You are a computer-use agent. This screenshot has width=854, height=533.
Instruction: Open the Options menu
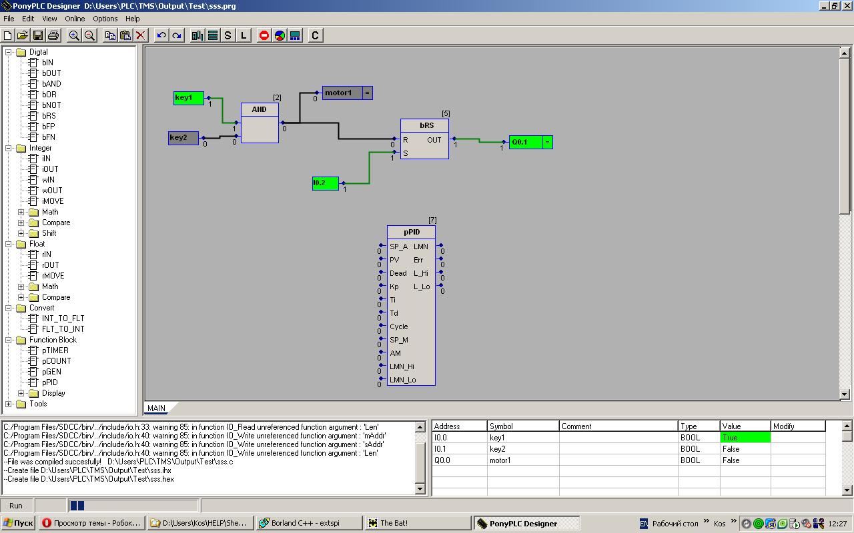[105, 19]
